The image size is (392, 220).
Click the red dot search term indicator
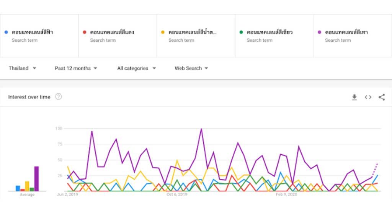point(85,32)
